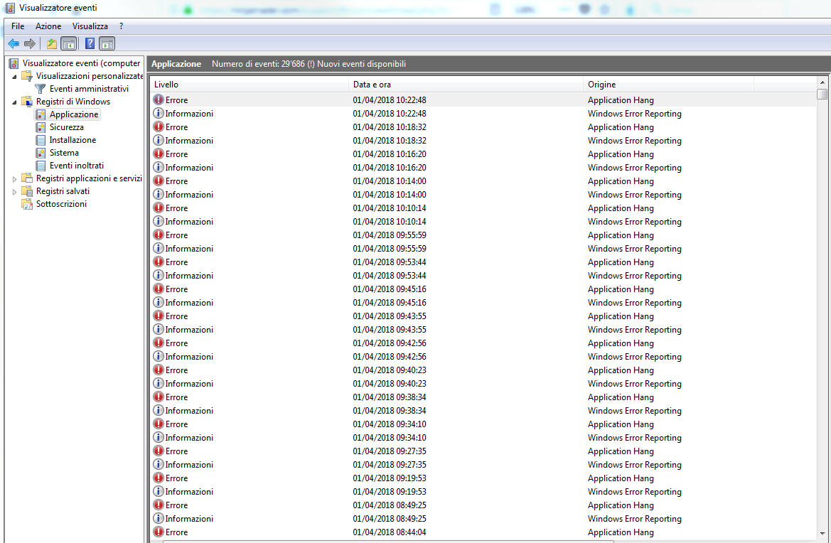
Task: Click the scrollbar up arrow
Action: coord(822,82)
